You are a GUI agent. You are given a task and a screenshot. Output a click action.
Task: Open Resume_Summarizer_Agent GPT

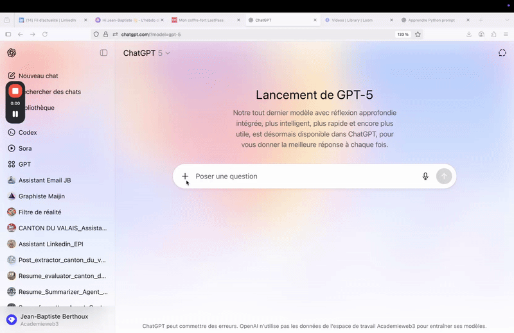57,292
